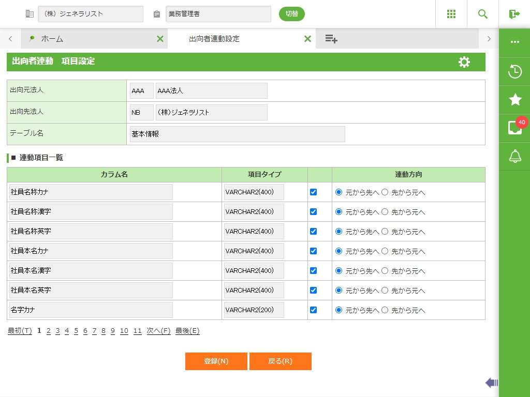
Task: Open the notifications bell icon
Action: tap(514, 156)
